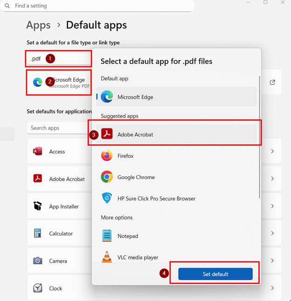Click the Microsoft Edge icon in dialog

(107, 97)
